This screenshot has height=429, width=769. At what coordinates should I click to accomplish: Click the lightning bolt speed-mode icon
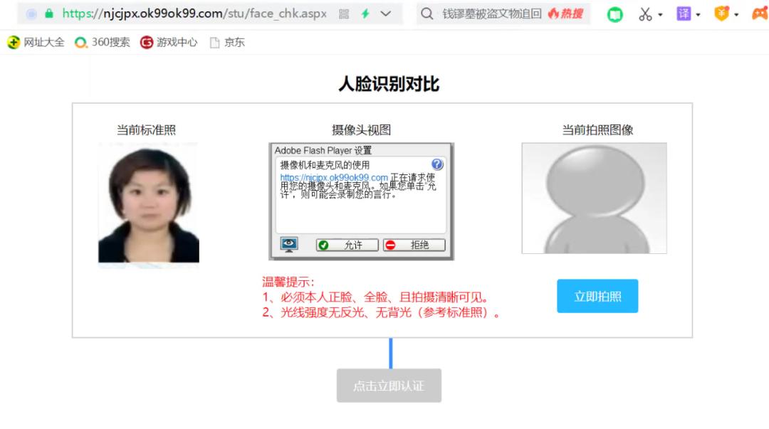point(365,13)
